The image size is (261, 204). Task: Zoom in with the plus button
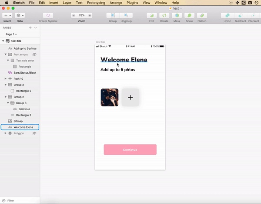point(90,15)
